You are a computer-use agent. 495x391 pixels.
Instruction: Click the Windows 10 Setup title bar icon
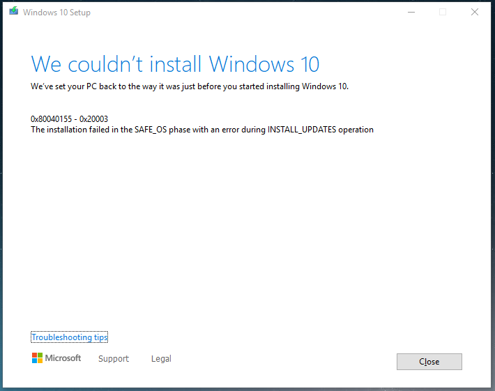pyautogui.click(x=13, y=11)
